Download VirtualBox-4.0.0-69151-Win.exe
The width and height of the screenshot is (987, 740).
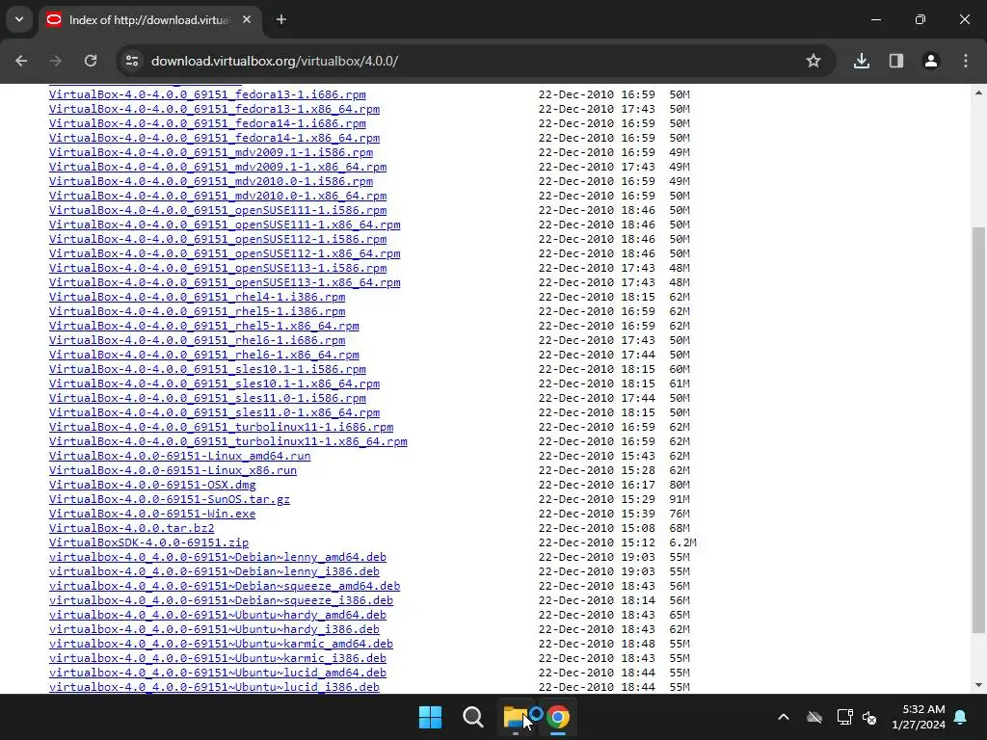tap(152, 514)
